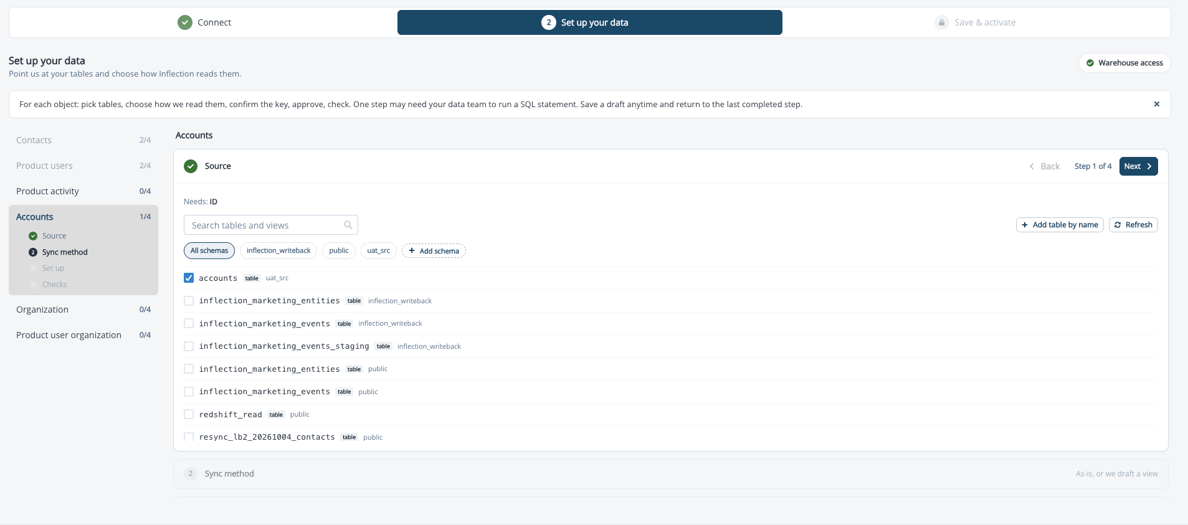This screenshot has width=1188, height=525.
Task: Click the step 2 circle beside Sync method in sidebar
Action: [x=33, y=252]
